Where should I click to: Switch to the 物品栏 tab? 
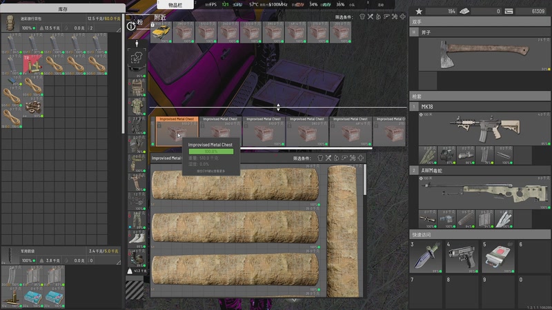tap(175, 5)
